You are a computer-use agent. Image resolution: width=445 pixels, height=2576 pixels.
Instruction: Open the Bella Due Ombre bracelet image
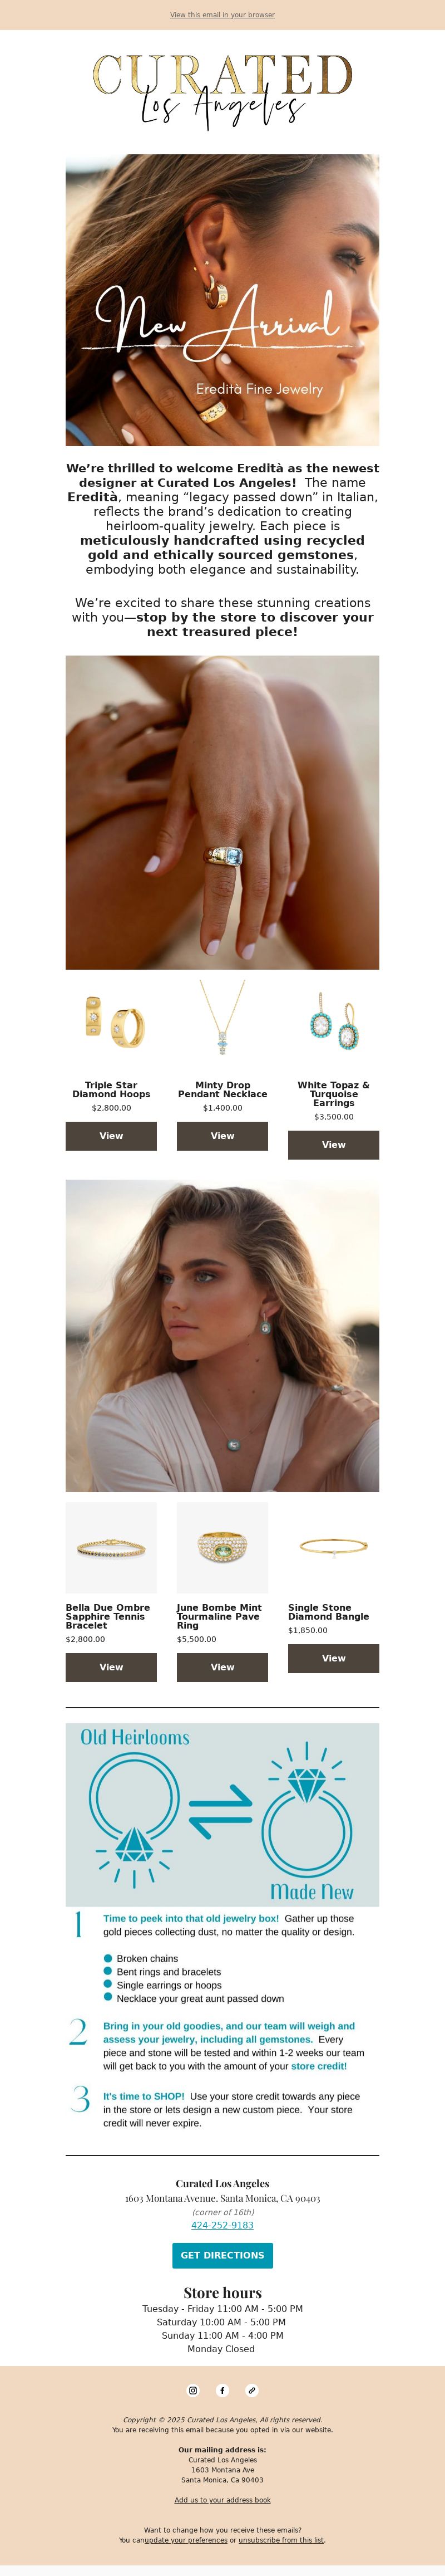(111, 1547)
